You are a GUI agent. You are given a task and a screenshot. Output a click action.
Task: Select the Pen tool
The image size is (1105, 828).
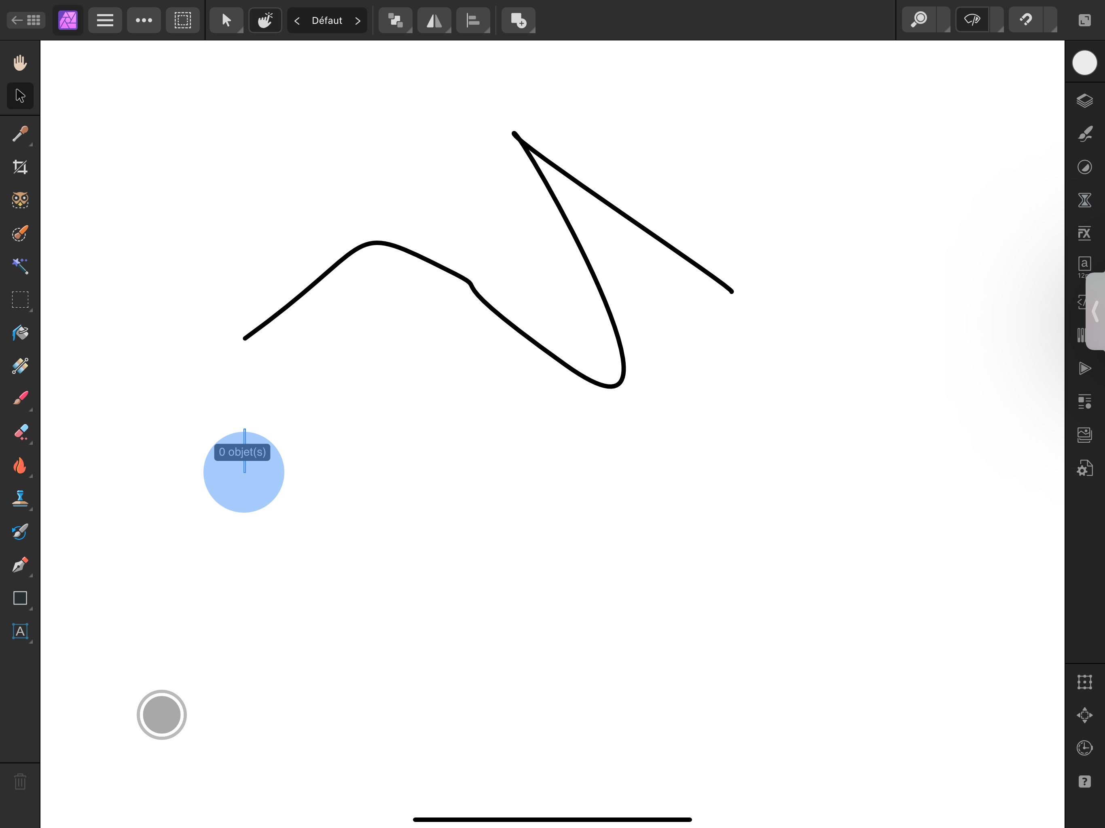coord(20,565)
